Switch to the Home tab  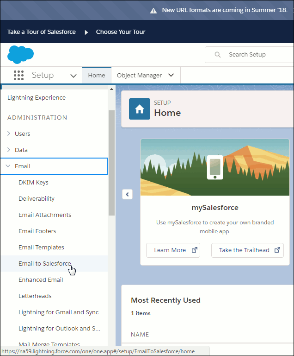click(97, 75)
